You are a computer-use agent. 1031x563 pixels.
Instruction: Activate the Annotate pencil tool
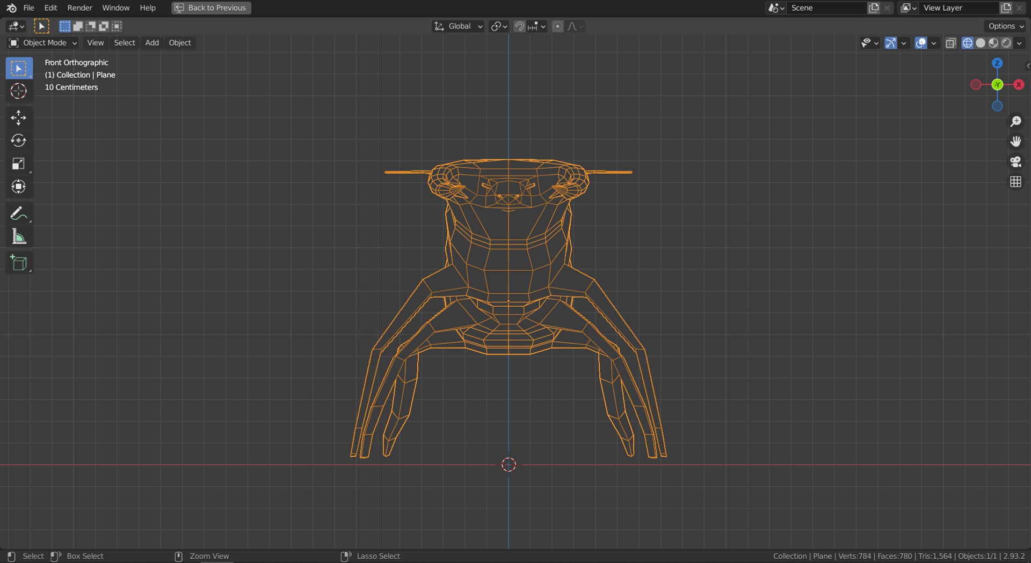click(x=19, y=213)
